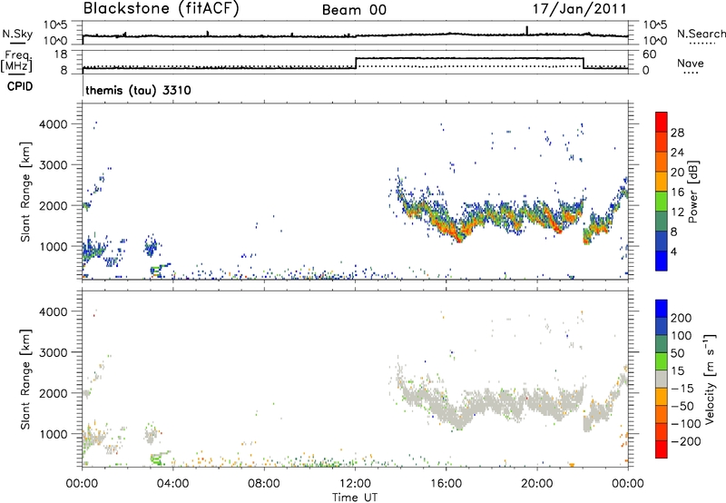Click the blue bottom of power color bar
This screenshot has width=726, height=503.
[x=662, y=261]
